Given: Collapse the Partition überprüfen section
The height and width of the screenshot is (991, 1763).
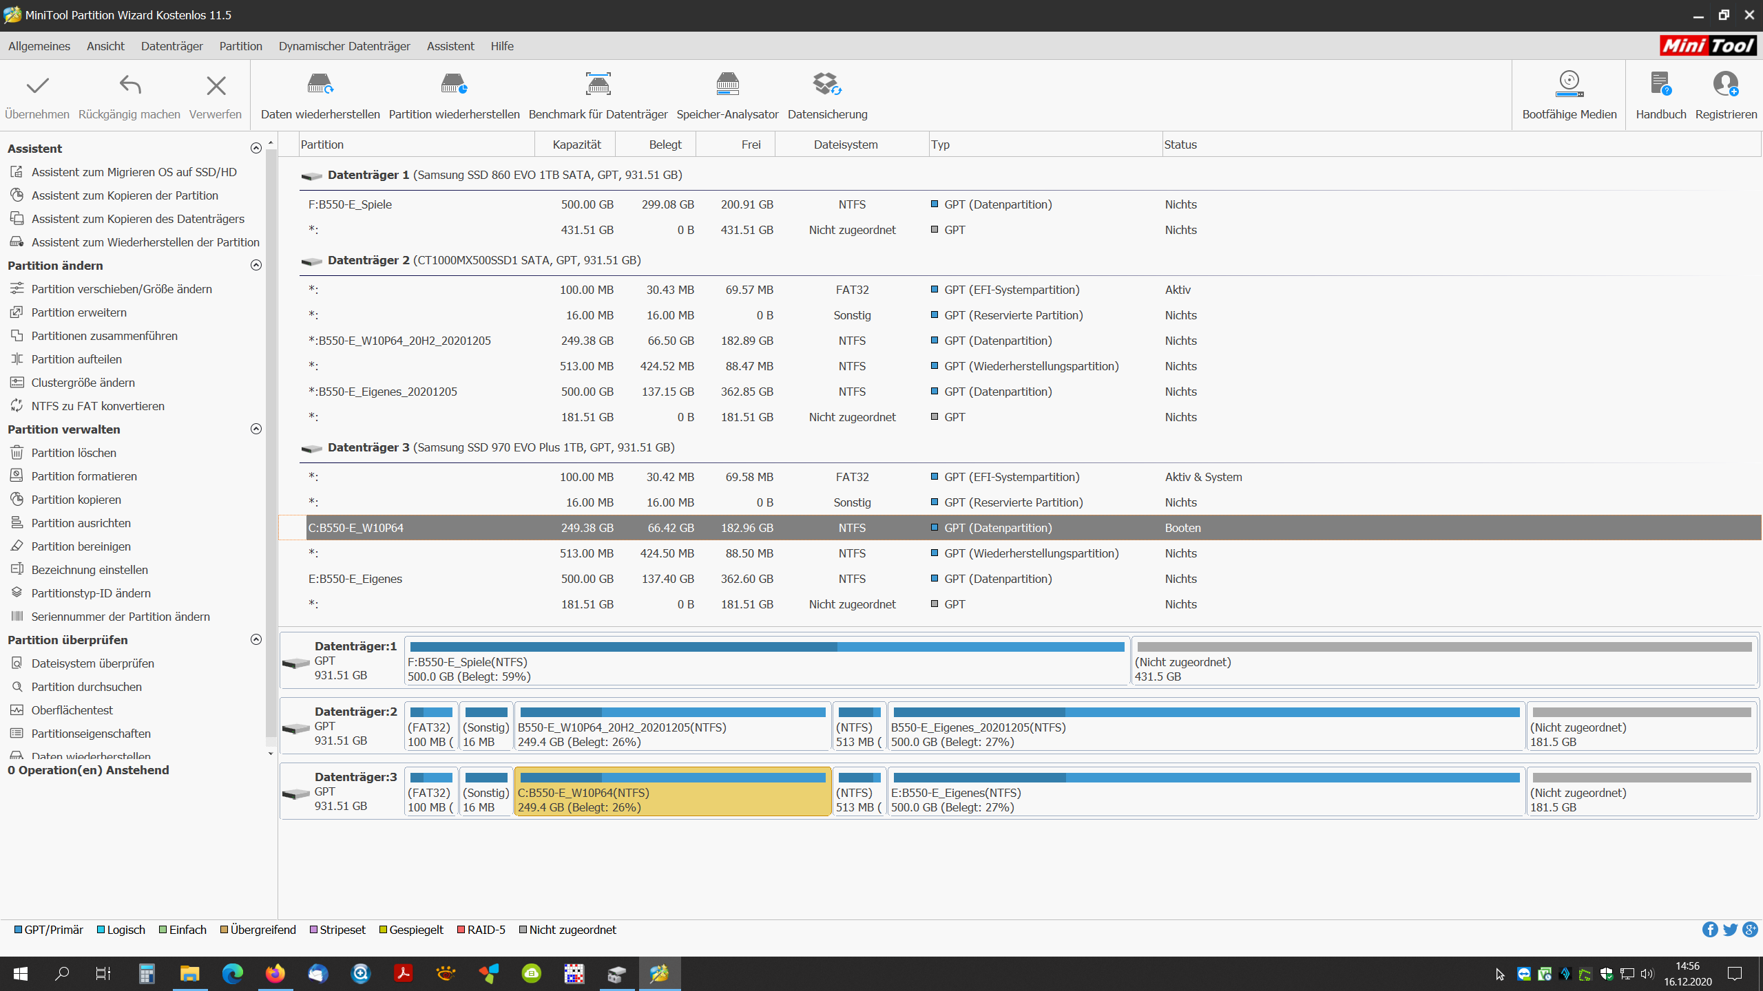Looking at the screenshot, I should pyautogui.click(x=256, y=640).
